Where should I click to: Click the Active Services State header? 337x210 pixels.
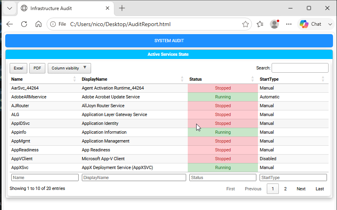(x=169, y=54)
